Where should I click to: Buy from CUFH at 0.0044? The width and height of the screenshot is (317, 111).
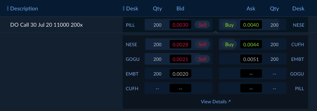[229, 45]
